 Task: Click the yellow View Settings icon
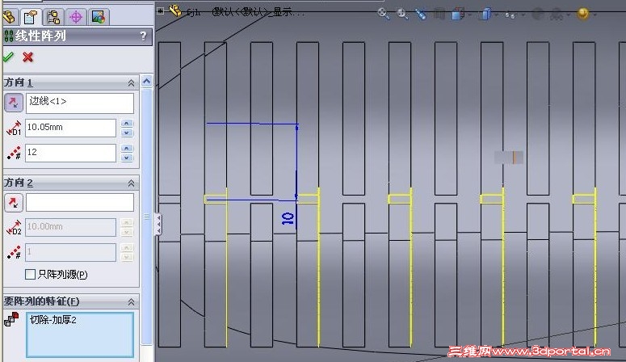click(x=583, y=14)
